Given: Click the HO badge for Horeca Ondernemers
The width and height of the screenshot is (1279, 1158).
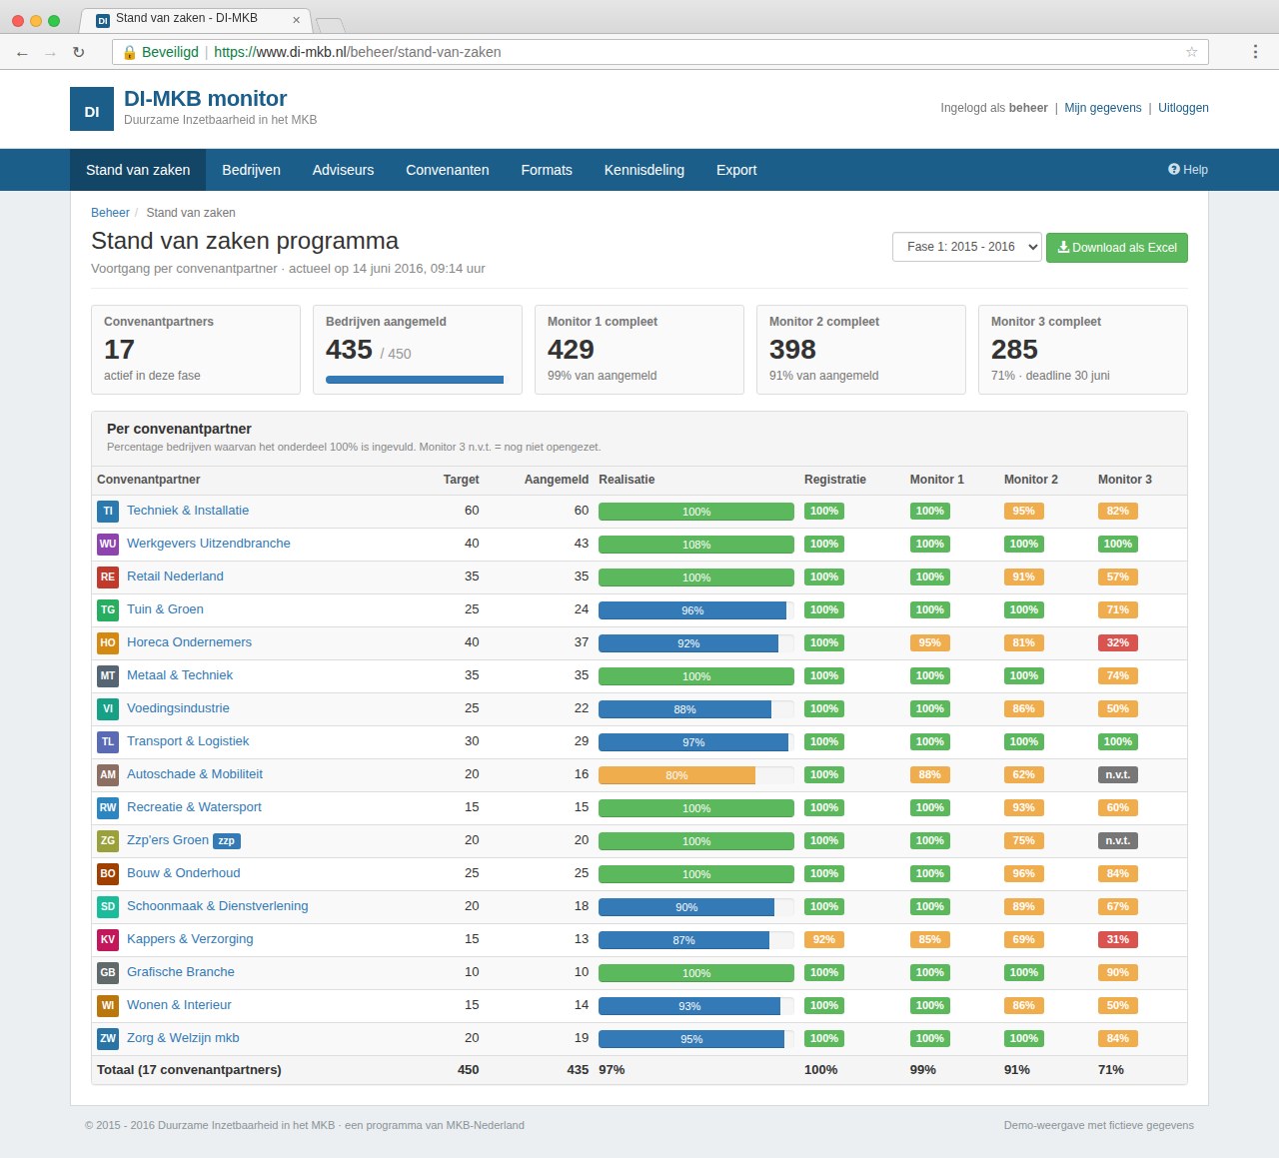Looking at the screenshot, I should tap(108, 642).
